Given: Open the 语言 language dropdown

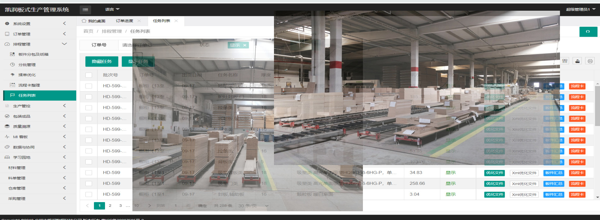Looking at the screenshot, I should 112,9.
